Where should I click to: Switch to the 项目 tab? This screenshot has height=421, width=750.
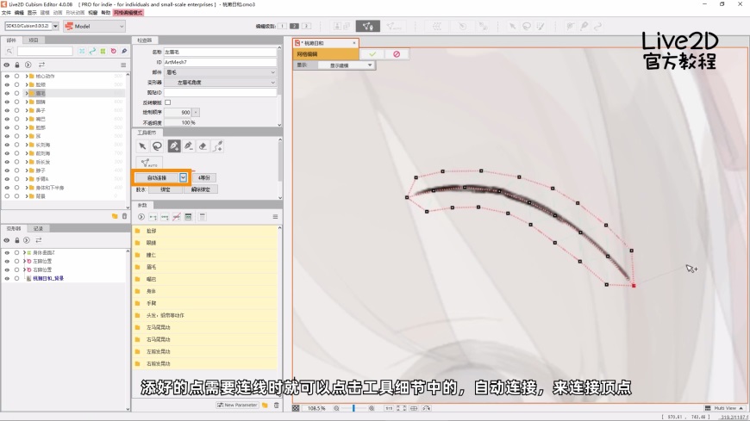pos(34,40)
